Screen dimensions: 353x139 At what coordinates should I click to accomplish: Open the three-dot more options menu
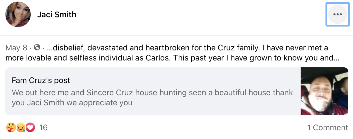coord(337,14)
